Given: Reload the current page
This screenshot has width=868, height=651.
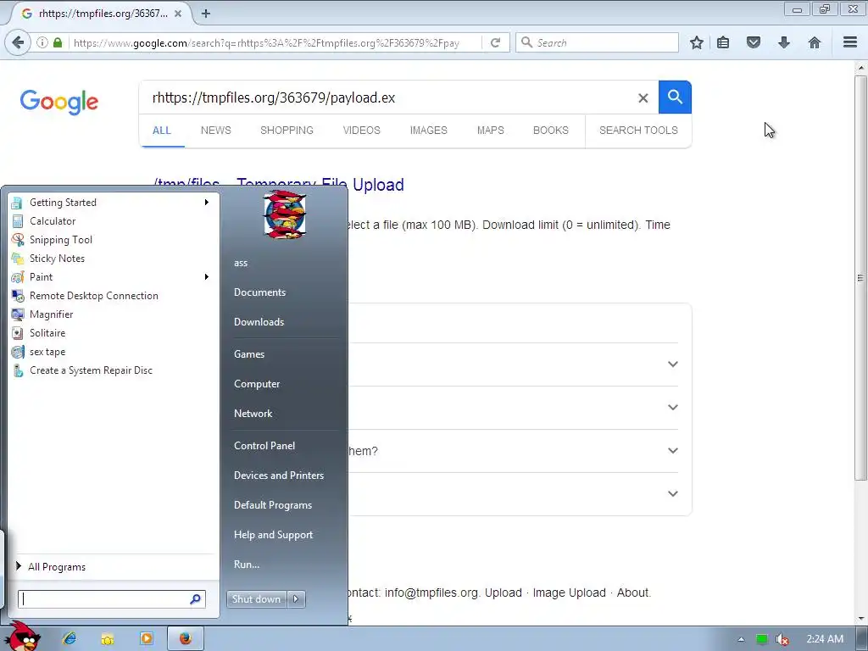Looking at the screenshot, I should [495, 42].
